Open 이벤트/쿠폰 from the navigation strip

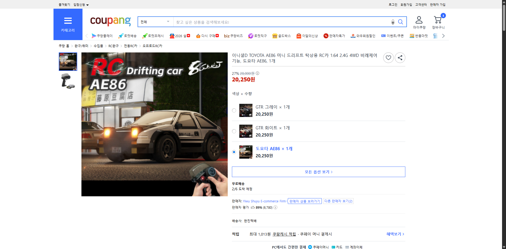click(x=395, y=36)
